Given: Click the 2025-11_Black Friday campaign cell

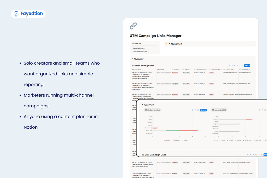Looking at the screenshot, I should 200,163.
